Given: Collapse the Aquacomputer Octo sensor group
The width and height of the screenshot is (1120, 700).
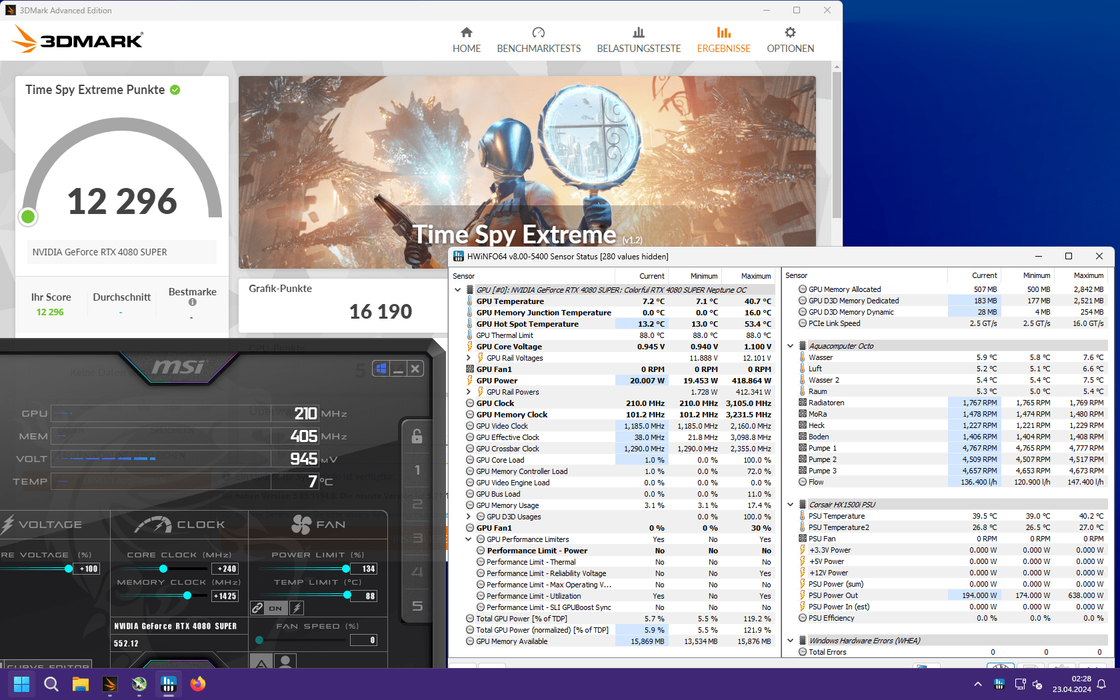Looking at the screenshot, I should [791, 346].
